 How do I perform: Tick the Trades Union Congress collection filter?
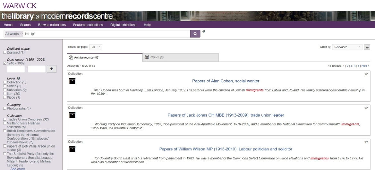pos(4,119)
